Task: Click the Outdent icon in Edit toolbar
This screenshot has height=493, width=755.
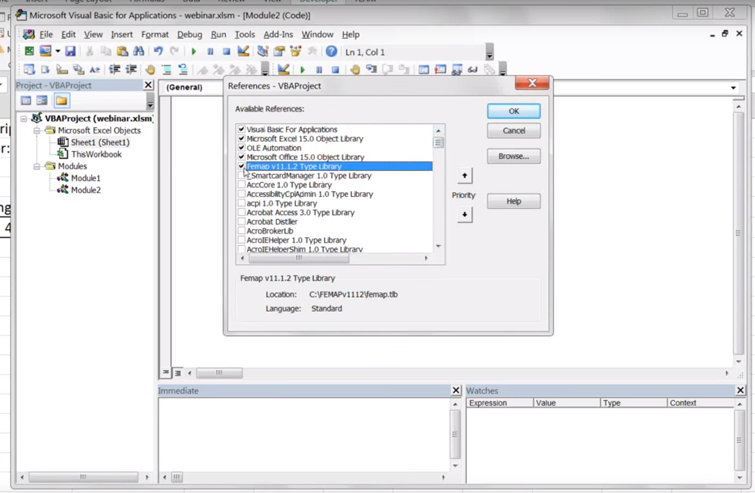Action: coord(131,69)
